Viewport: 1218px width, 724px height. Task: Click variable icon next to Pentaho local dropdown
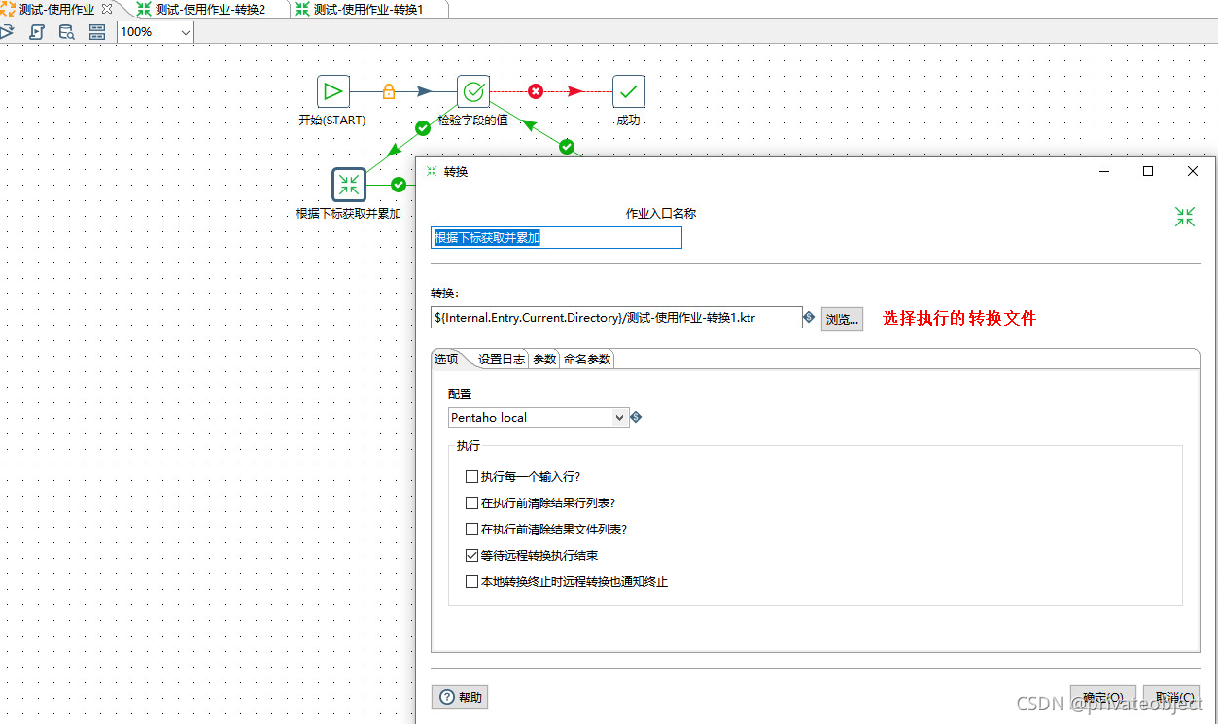pos(636,417)
